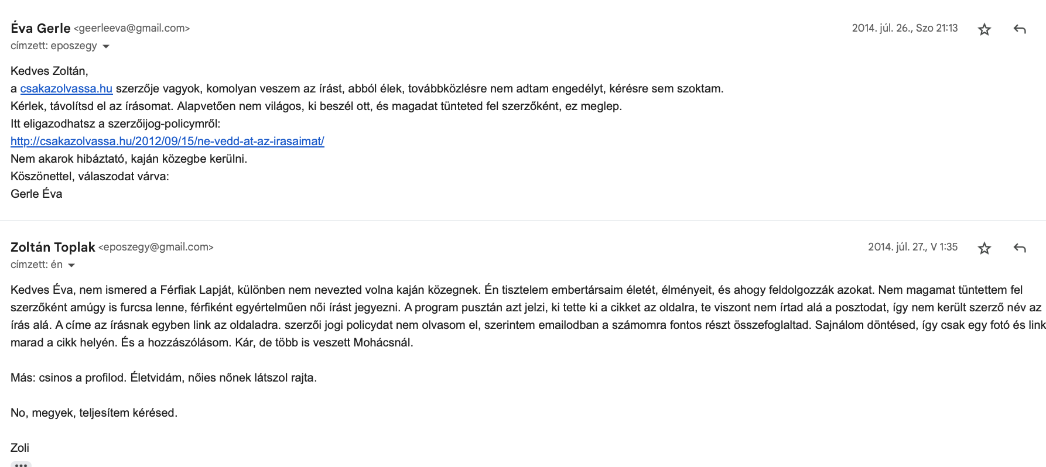Click sender name Éva Gerle

click(40, 28)
